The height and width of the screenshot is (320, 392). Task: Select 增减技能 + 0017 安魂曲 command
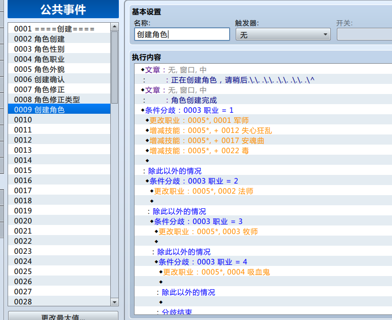click(x=263, y=141)
